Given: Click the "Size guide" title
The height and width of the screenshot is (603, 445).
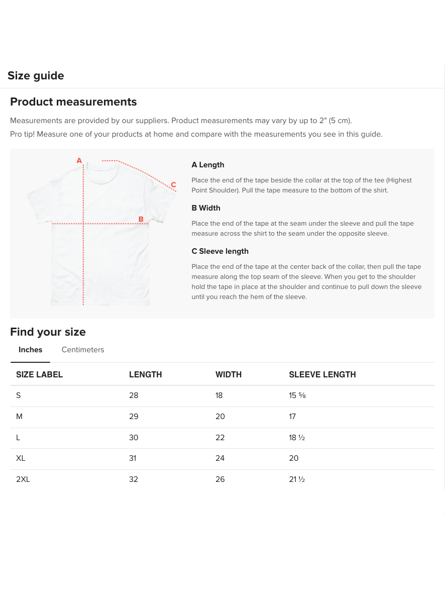Looking at the screenshot, I should coord(36,76).
